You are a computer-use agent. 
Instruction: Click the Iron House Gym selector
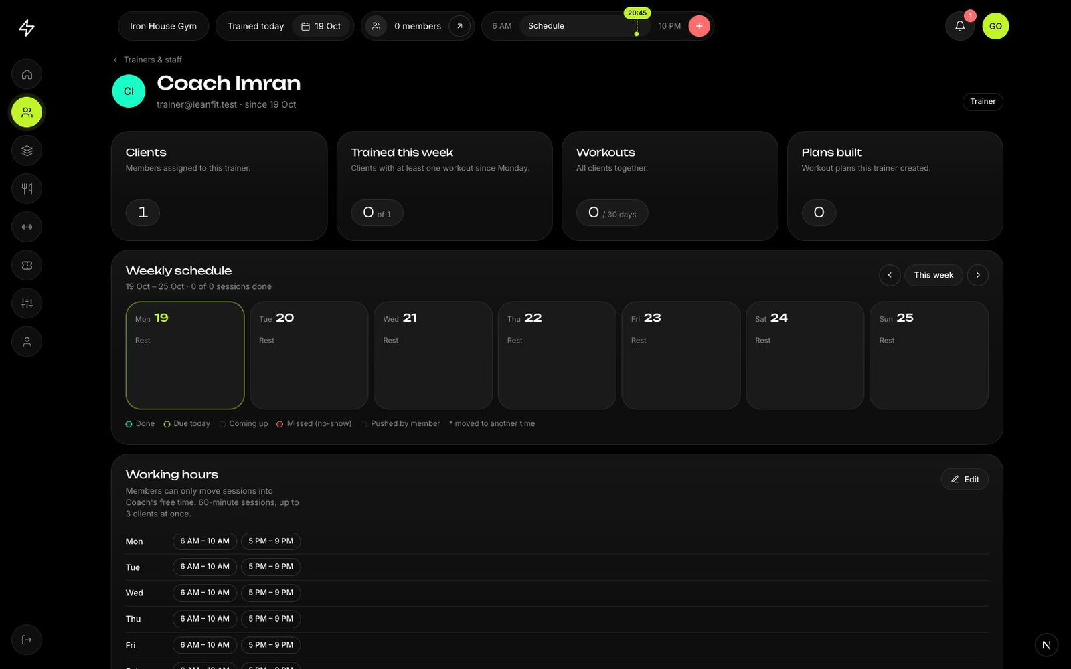click(163, 26)
